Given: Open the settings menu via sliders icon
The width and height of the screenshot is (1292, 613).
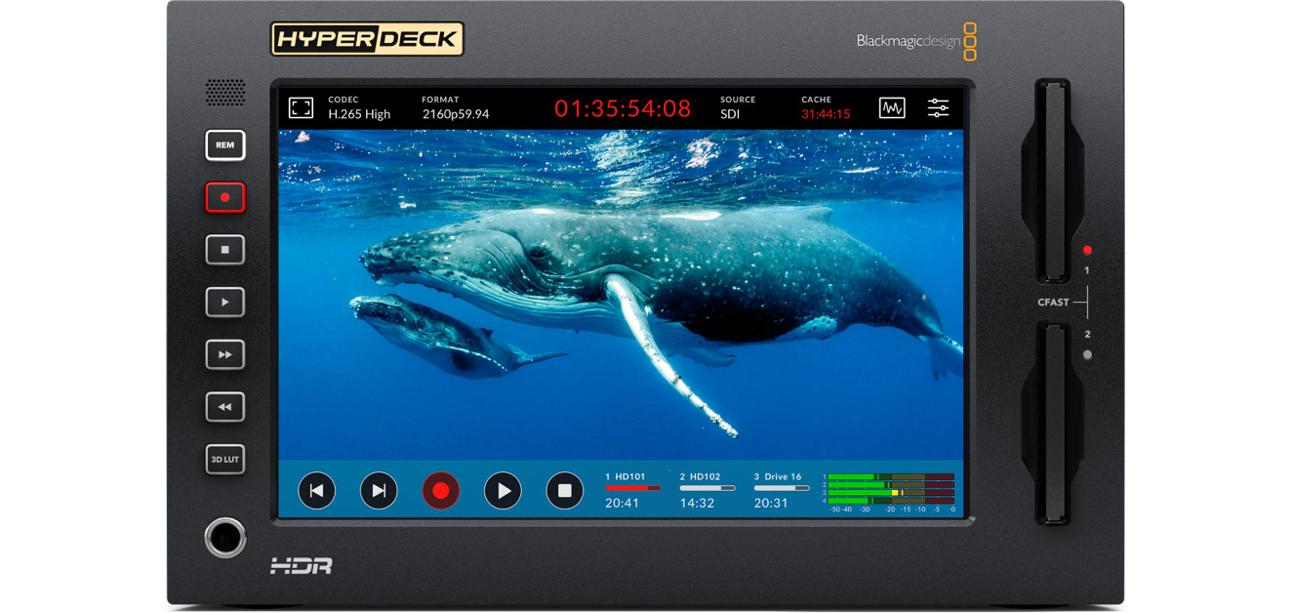Looking at the screenshot, I should tap(938, 107).
